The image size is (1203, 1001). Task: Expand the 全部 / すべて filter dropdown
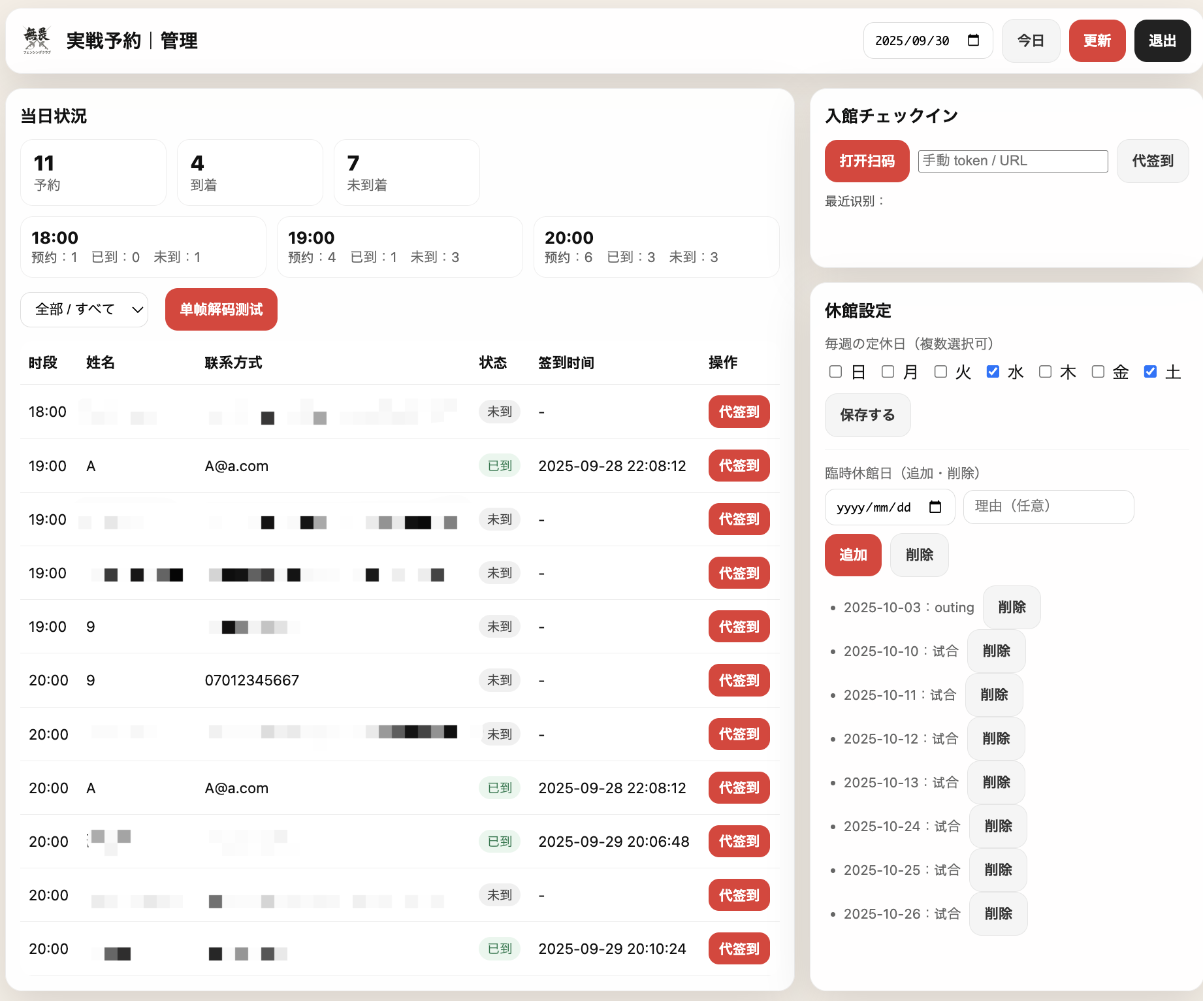point(84,310)
